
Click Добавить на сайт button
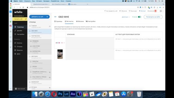39,17
